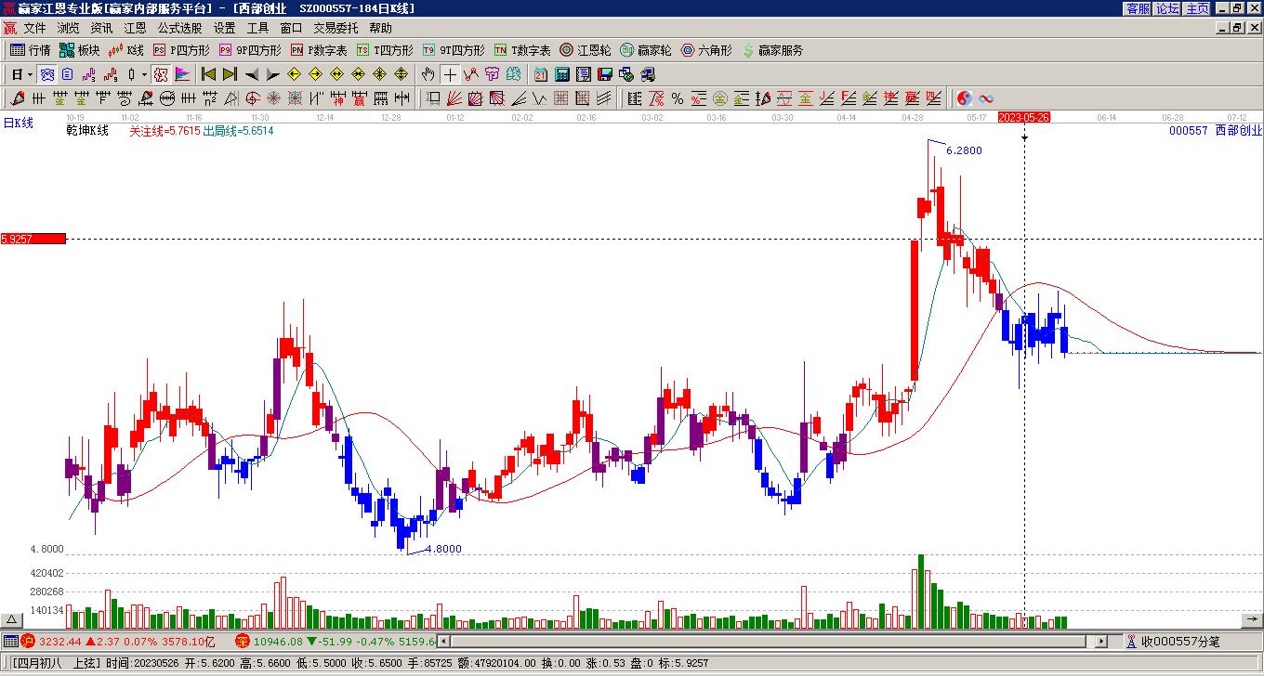Click the 客服 customer service link

[1138, 8]
